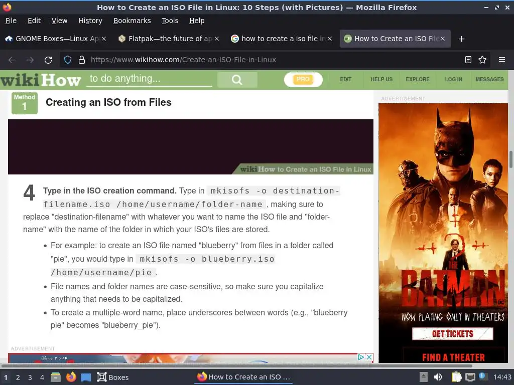Open the Bookmarks menu
514x385 pixels.
pos(132,21)
